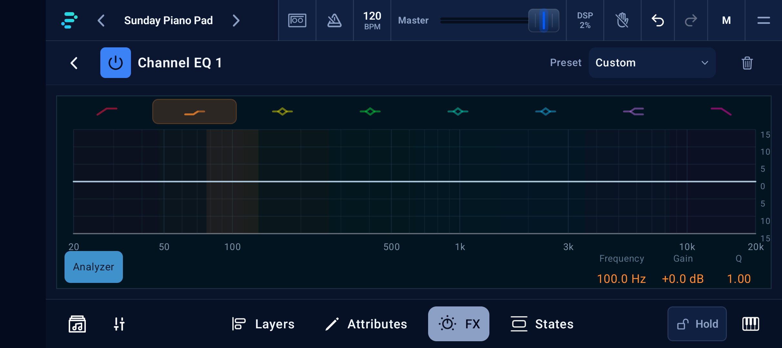This screenshot has height=348, width=782.
Task: Select the teal bell band
Action: pyautogui.click(x=458, y=111)
